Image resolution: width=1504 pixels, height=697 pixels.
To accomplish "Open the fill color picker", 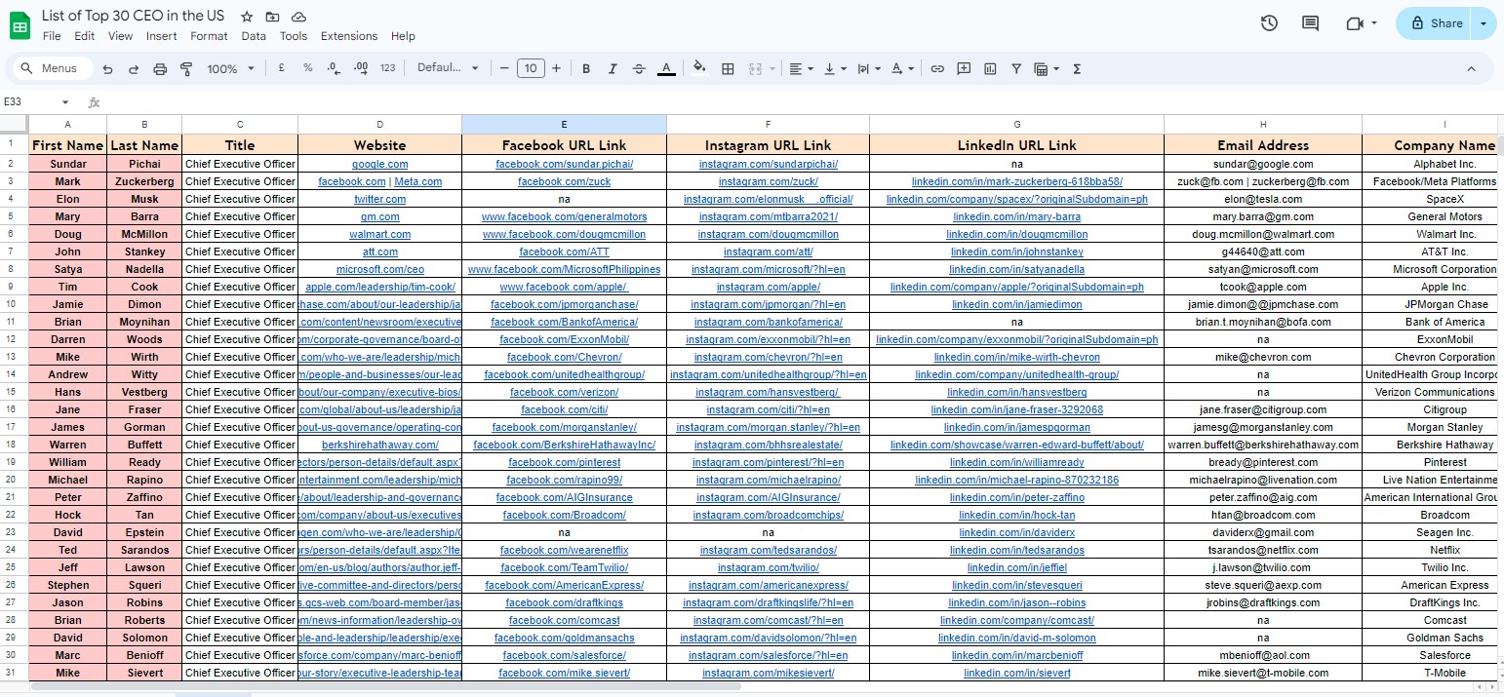I will (699, 68).
